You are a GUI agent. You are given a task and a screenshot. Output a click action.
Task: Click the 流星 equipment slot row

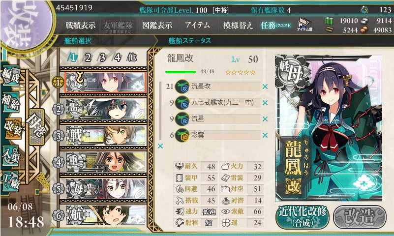[x=217, y=119]
